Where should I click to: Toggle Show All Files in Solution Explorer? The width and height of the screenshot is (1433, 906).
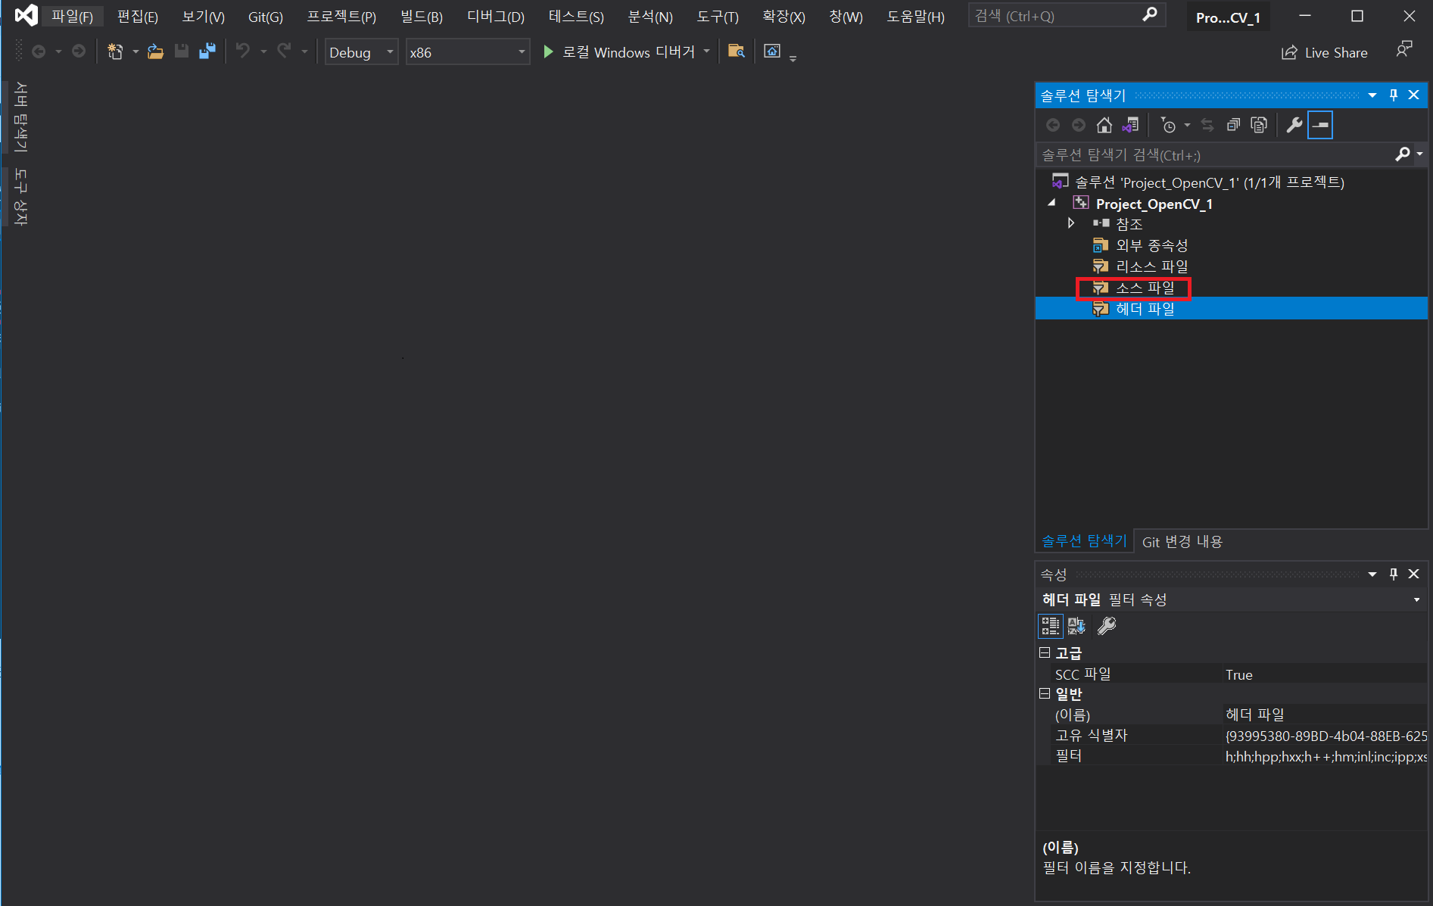[x=1259, y=125]
